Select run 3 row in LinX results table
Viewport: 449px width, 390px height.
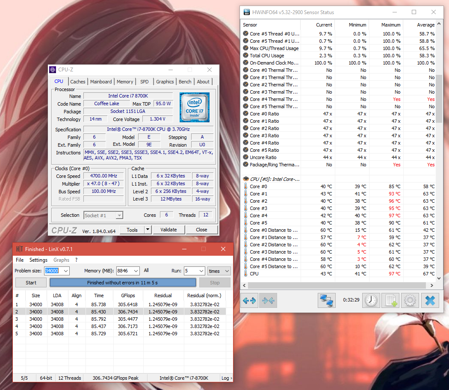click(x=120, y=319)
